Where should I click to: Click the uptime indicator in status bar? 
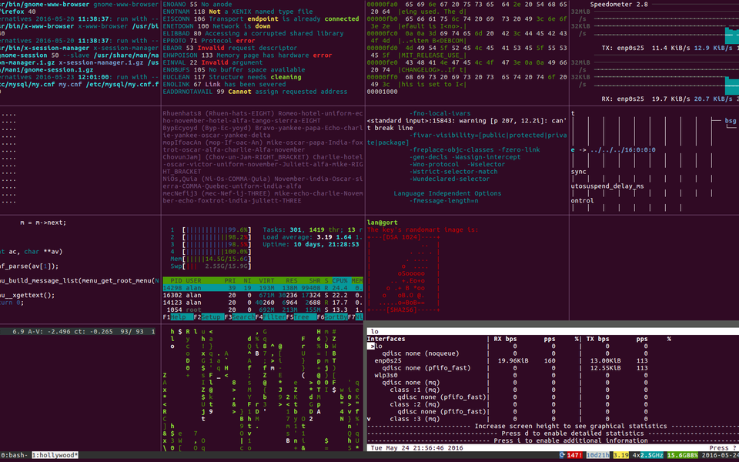click(597, 456)
